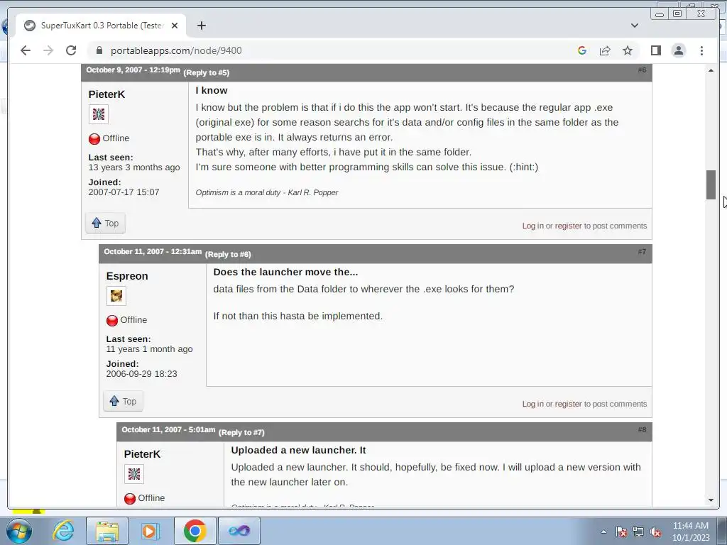This screenshot has height=545, width=727.
Task: Click '2006-09-29 18:23' joined date
Action: coord(141,373)
